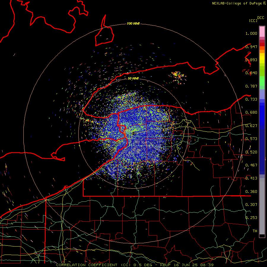Pick the pink swatch atop the color bar
This screenshot has height=267, width=267.
(x=262, y=31)
